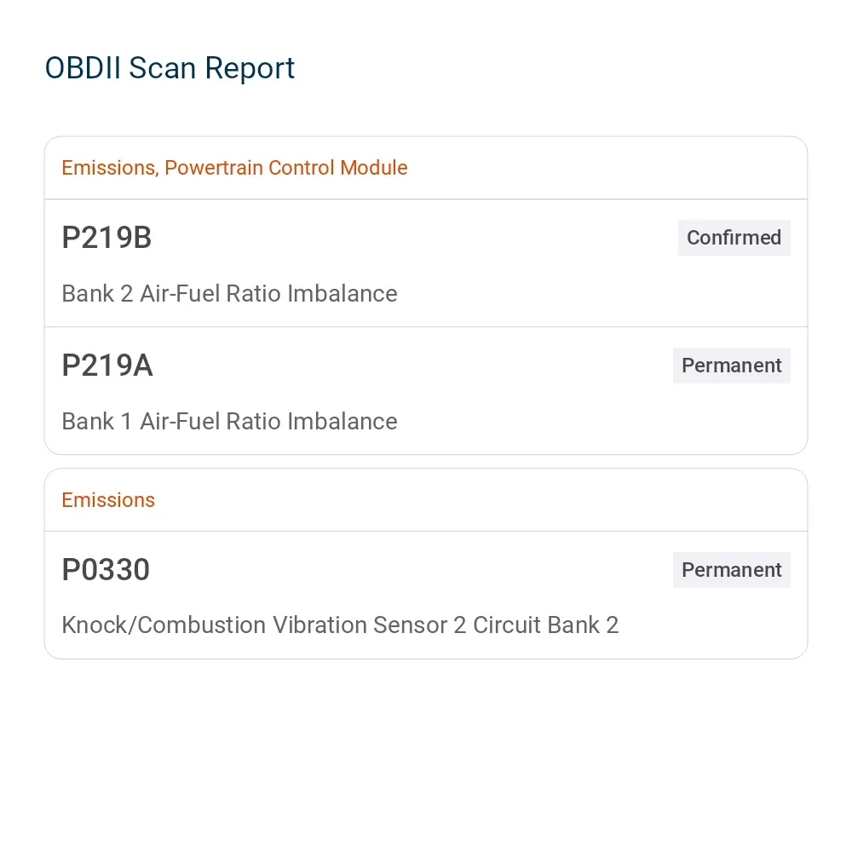Open the P219A trouble code
The width and height of the screenshot is (852, 852).
point(107,366)
